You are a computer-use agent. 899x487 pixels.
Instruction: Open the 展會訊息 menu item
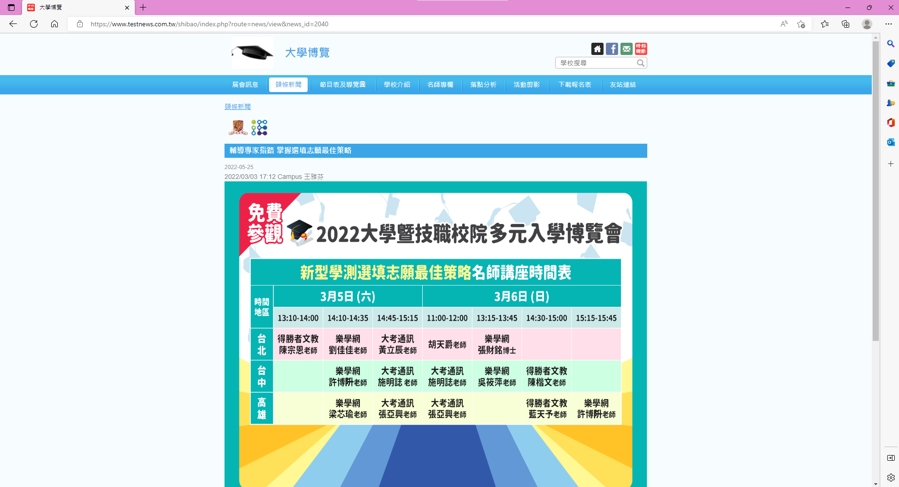(245, 85)
